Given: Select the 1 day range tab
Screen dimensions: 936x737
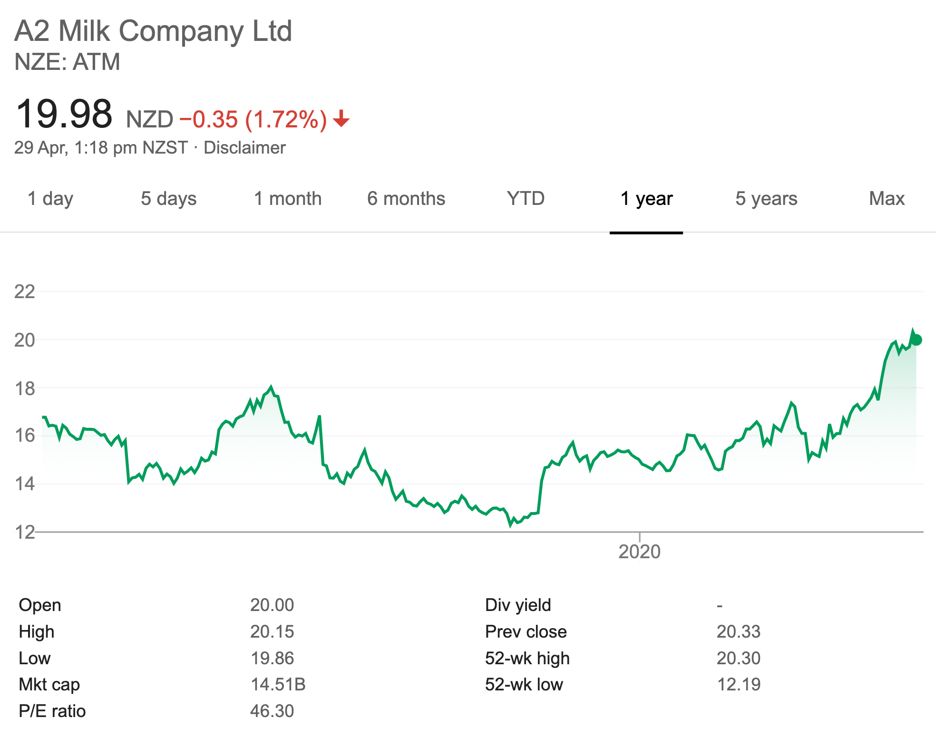Looking at the screenshot, I should (x=50, y=199).
